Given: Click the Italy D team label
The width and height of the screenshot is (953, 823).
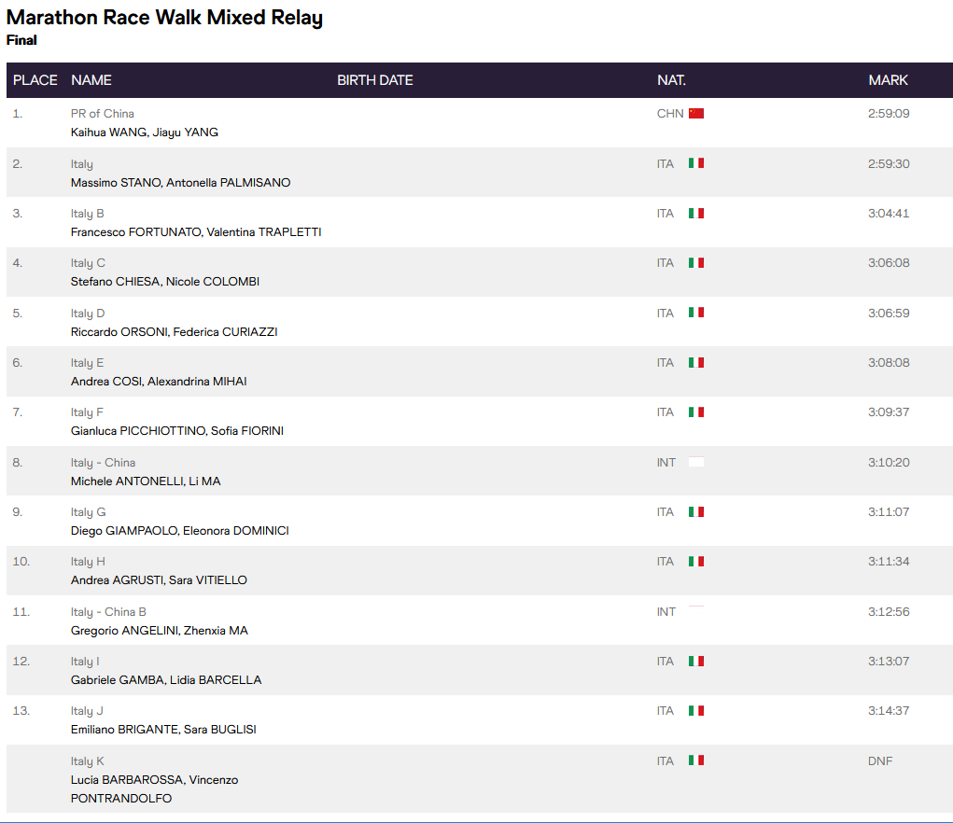Looking at the screenshot, I should [x=88, y=314].
